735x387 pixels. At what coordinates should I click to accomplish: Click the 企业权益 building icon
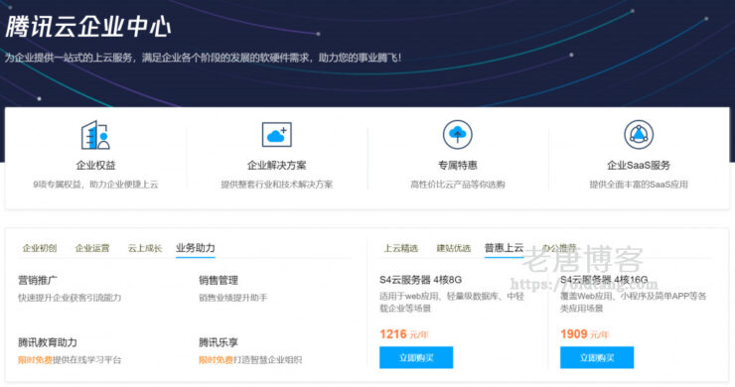click(x=95, y=135)
